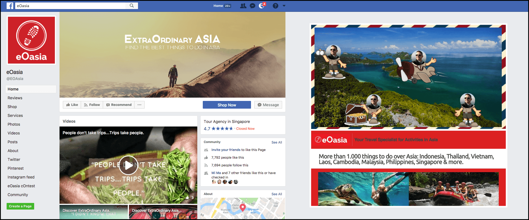The image size is (529, 220).
Task: Open the friend requests icon
Action: (x=243, y=6)
